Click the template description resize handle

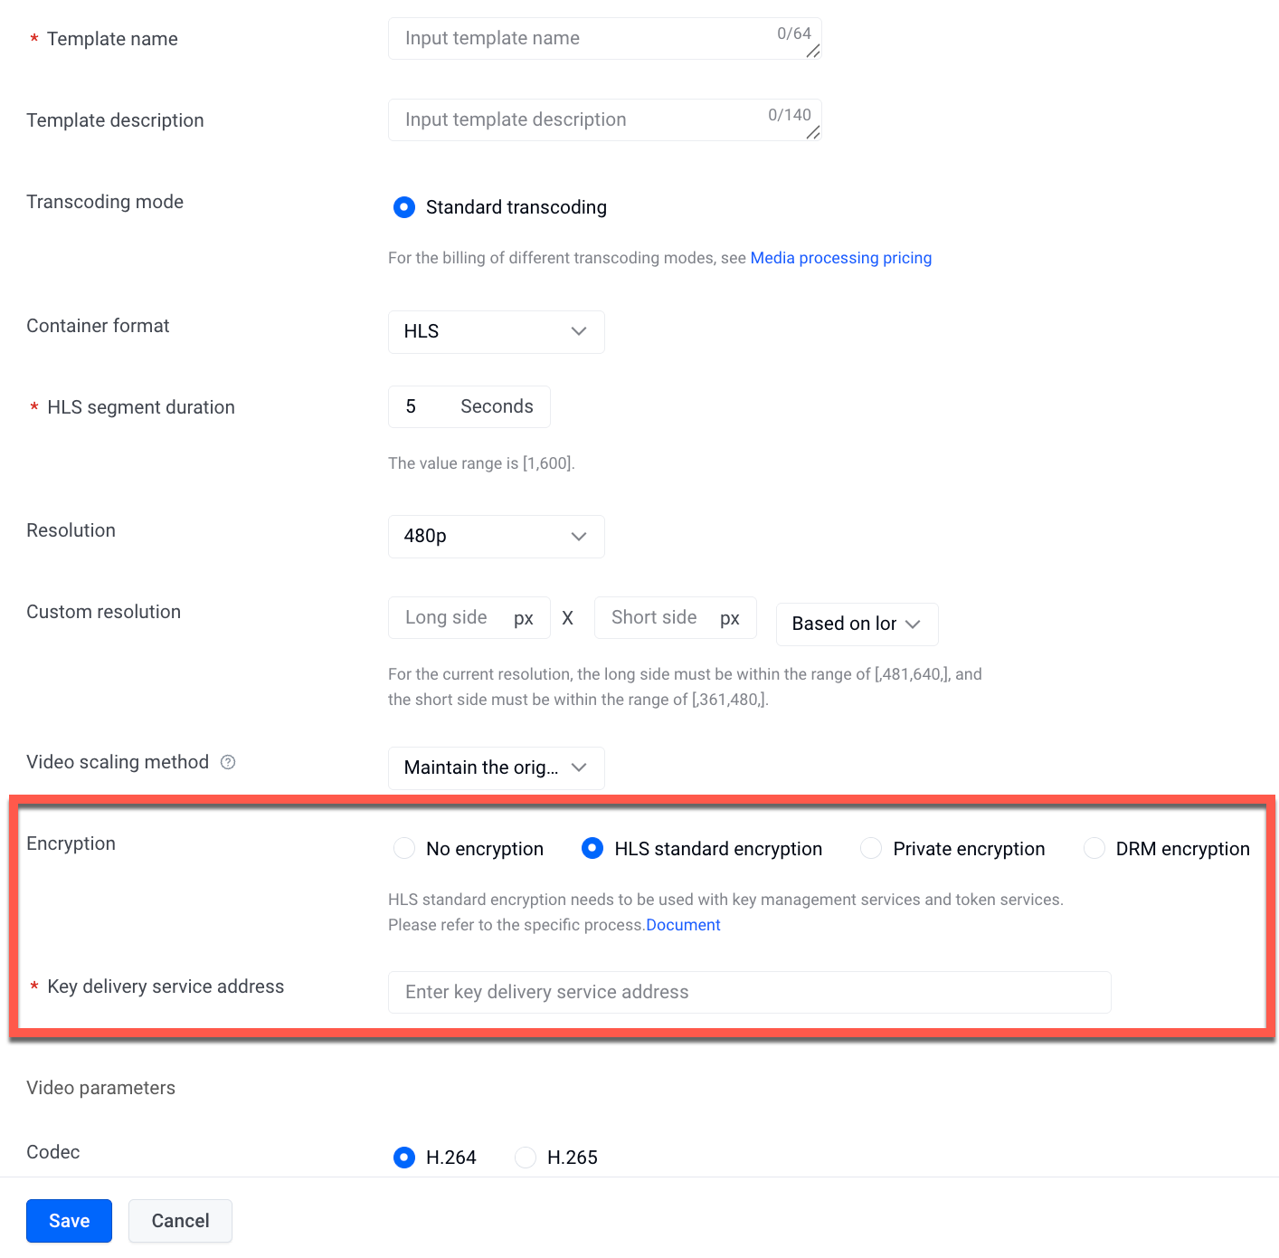click(x=813, y=133)
